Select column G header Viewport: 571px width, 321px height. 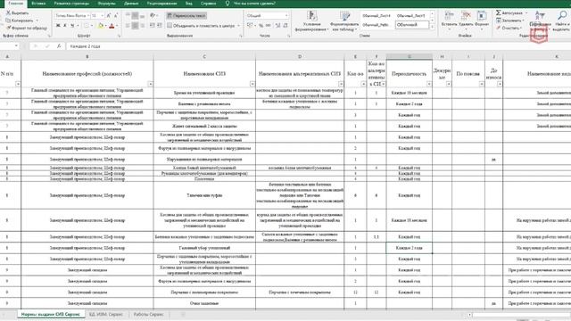tap(410, 57)
